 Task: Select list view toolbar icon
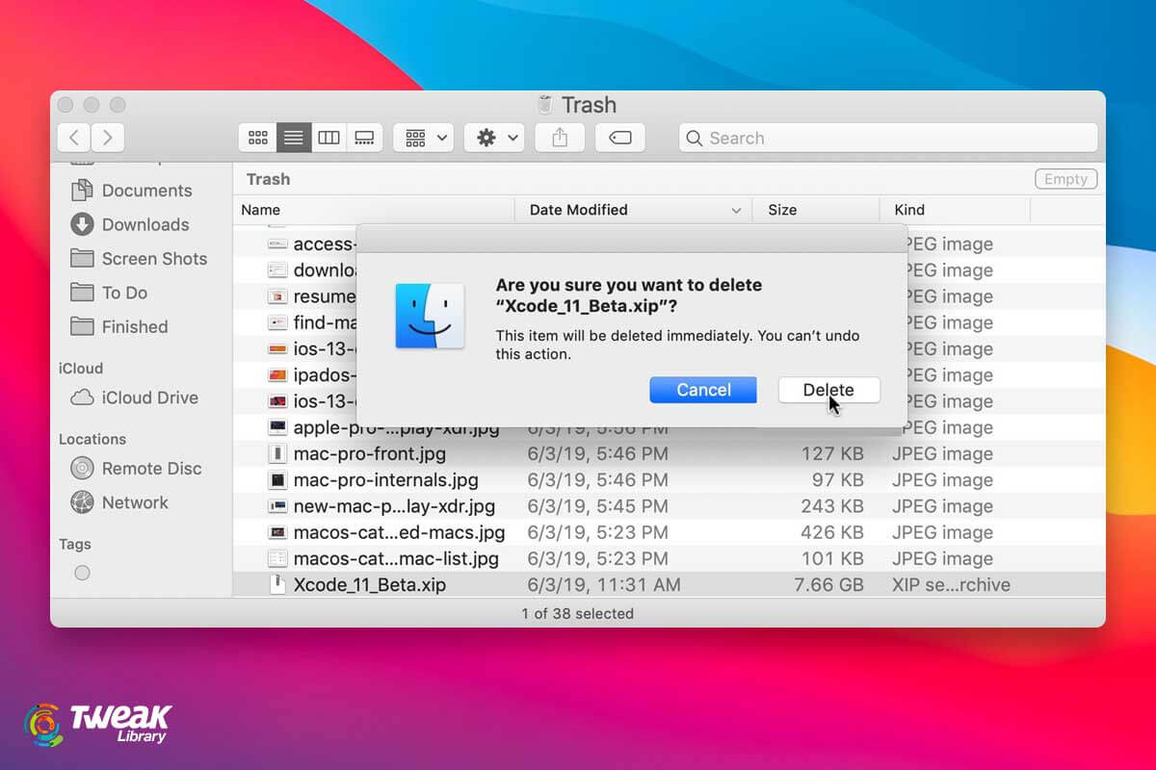tap(294, 138)
